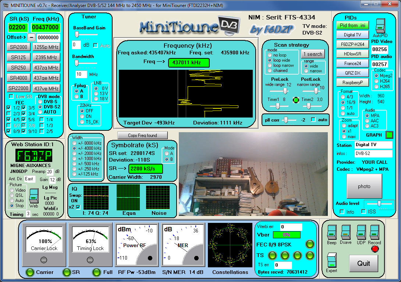This screenshot has width=401, height=282.
Task: Click the received video preview image
Action: click(253, 174)
